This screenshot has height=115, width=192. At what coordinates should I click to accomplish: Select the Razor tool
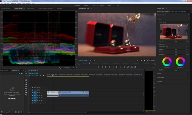(x=26, y=84)
